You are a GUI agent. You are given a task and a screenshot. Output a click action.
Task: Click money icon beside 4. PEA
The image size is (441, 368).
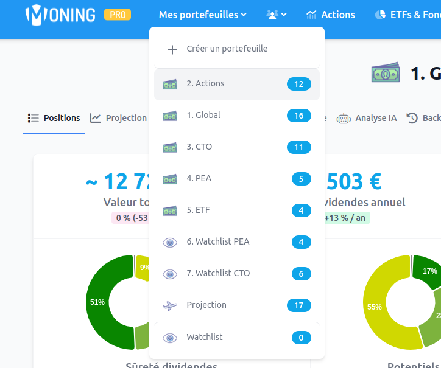[170, 179]
